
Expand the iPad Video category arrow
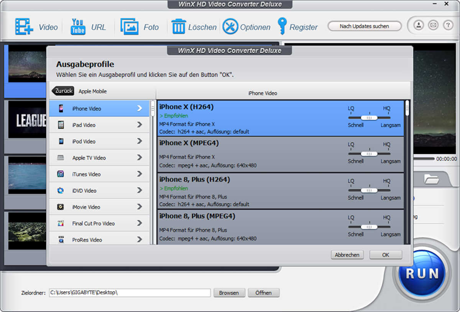[x=140, y=125]
